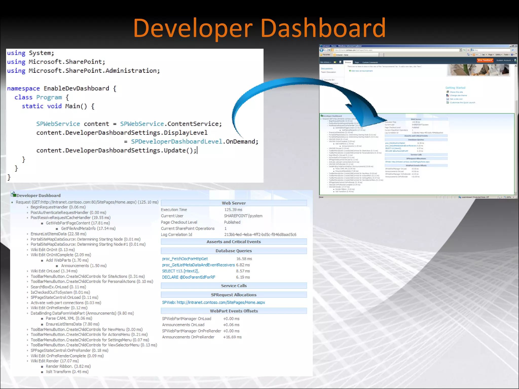Viewport: 519px width, 389px height.
Task: Click 'GetFileAndMetaInfo (17.54 ms)' in large panel
Action: (88, 228)
